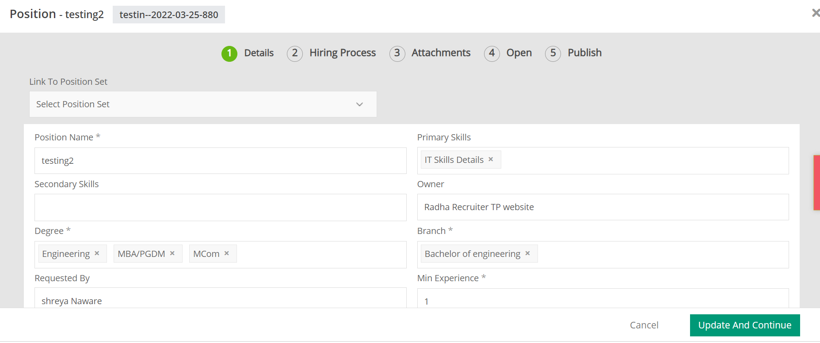Switch to the Attachments step
This screenshot has height=343, width=820.
click(441, 53)
